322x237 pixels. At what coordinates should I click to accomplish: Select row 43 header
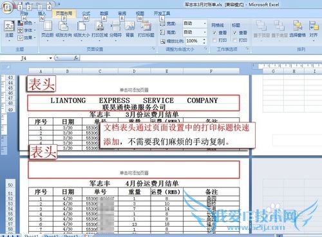(10, 77)
